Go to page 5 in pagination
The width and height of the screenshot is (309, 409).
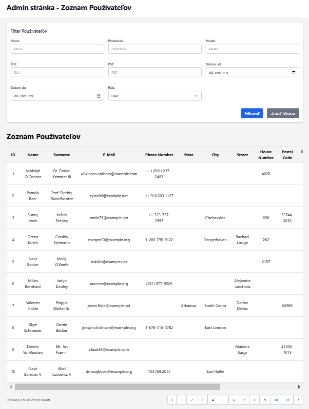pos(223,400)
